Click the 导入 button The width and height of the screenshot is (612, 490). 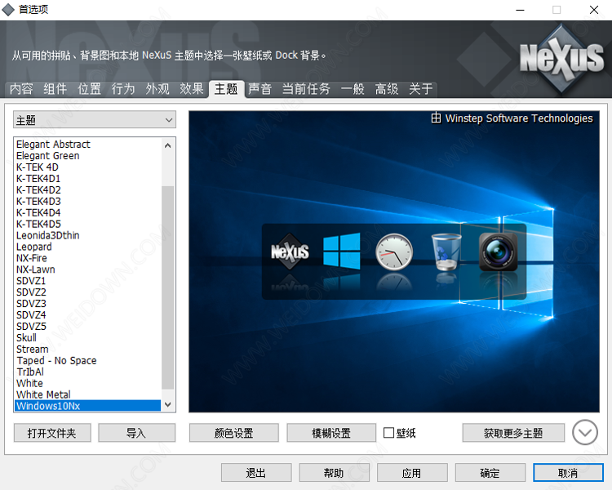pyautogui.click(x=136, y=433)
